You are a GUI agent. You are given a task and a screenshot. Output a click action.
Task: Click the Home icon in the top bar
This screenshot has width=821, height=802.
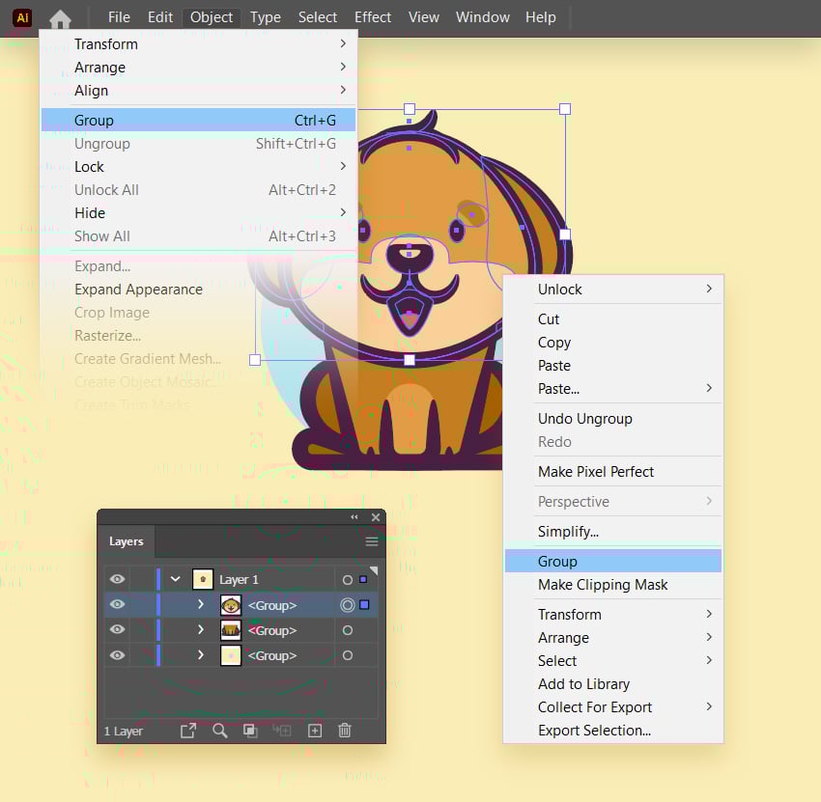pyautogui.click(x=60, y=18)
